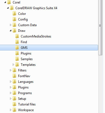The height and width of the screenshot is (113, 105).
Task: Expand the Templates folder arrow
Action: point(13,64)
